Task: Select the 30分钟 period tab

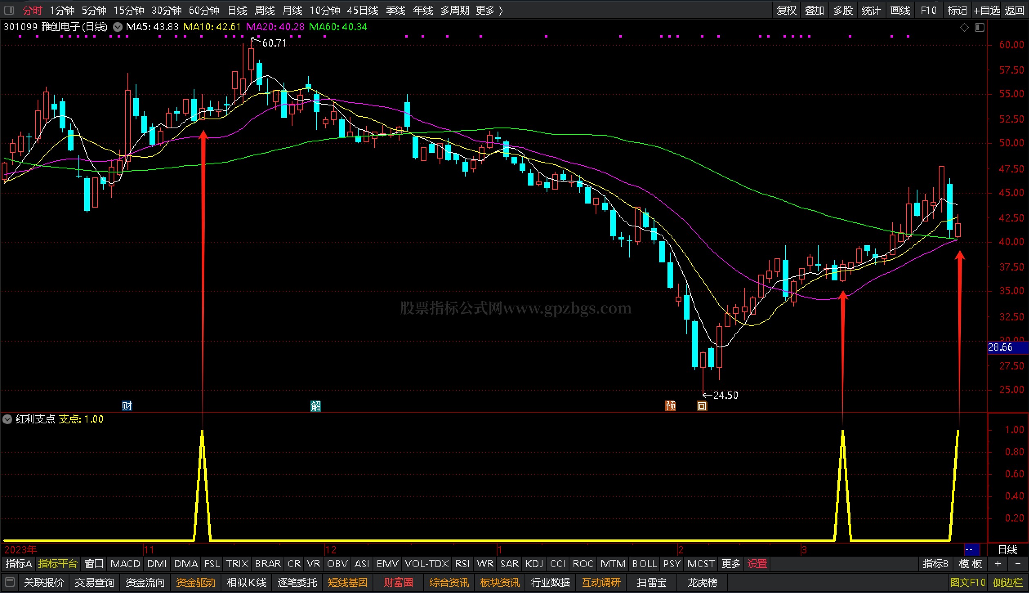Action: tap(166, 10)
